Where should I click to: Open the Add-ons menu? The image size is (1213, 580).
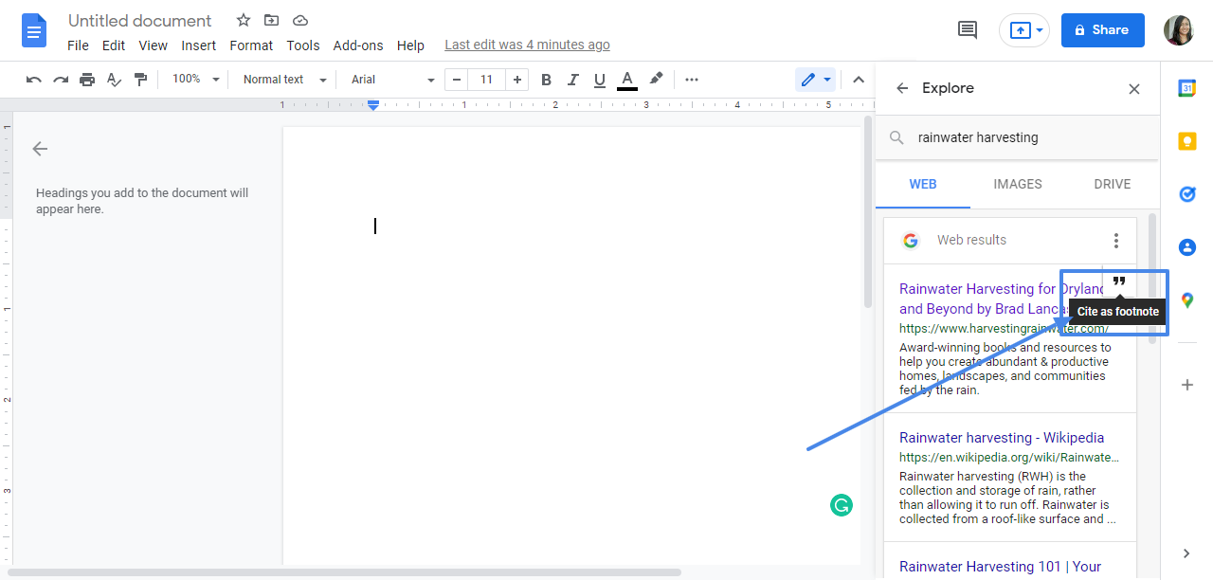tap(358, 45)
